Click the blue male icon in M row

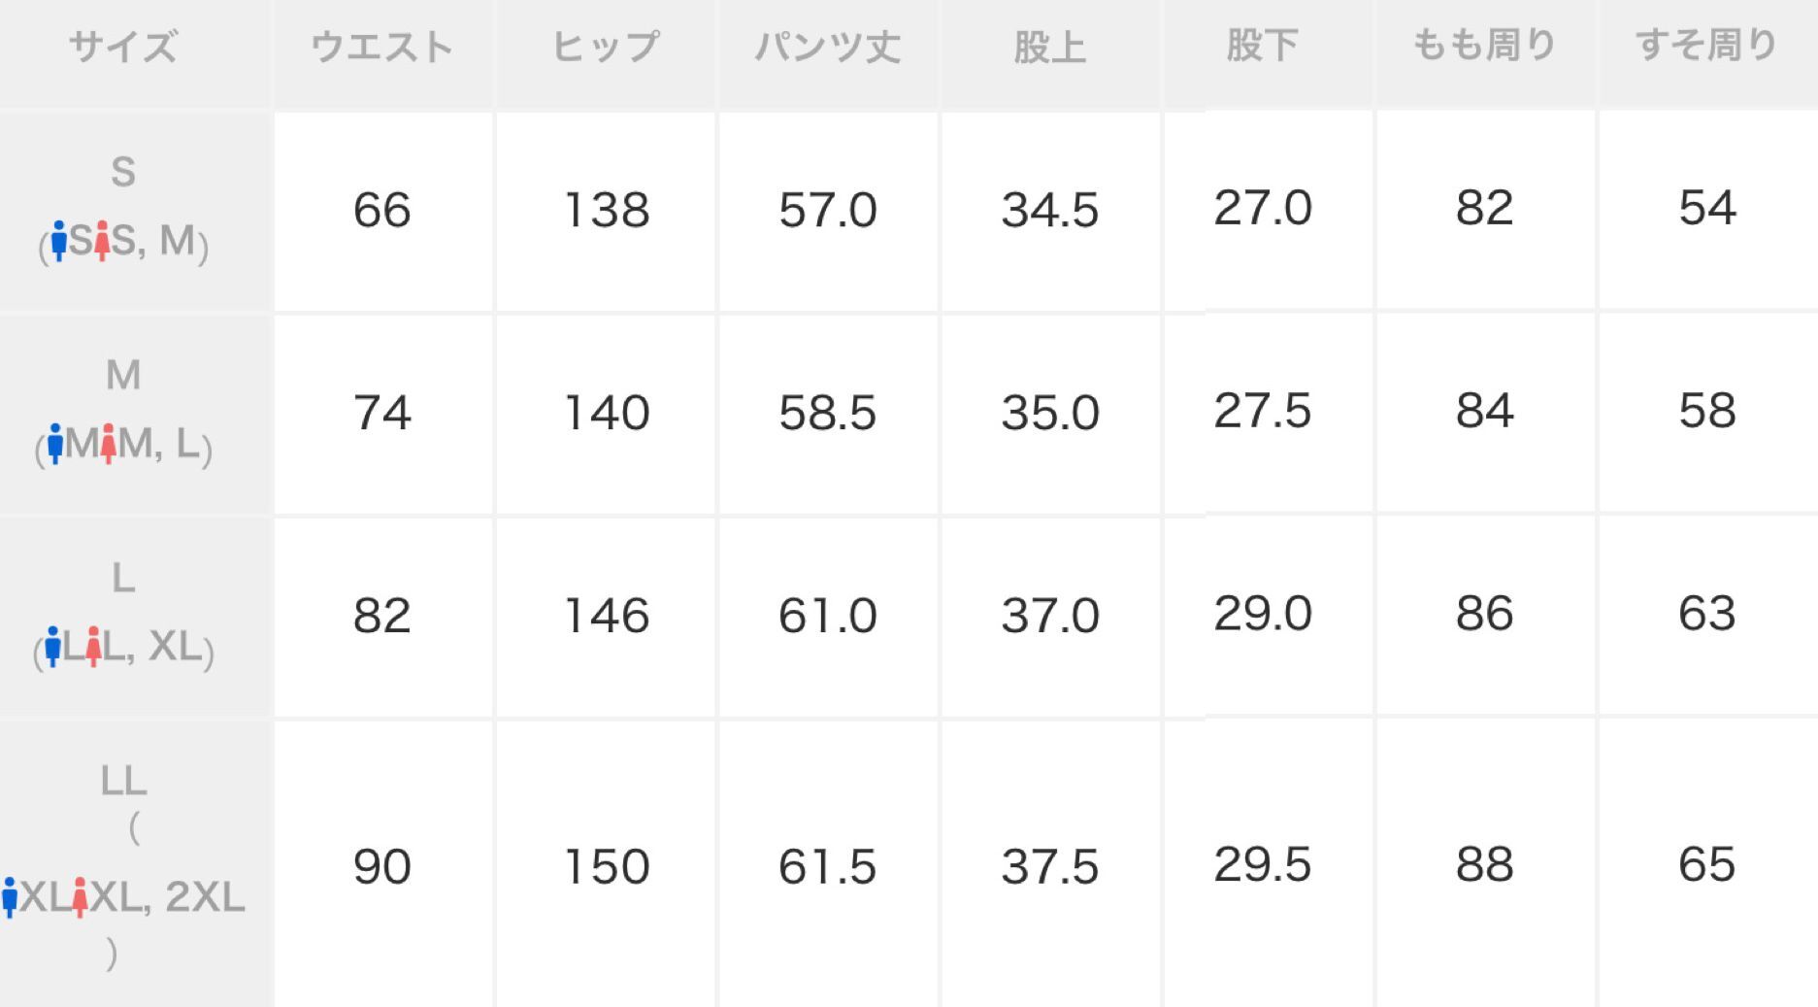(55, 444)
